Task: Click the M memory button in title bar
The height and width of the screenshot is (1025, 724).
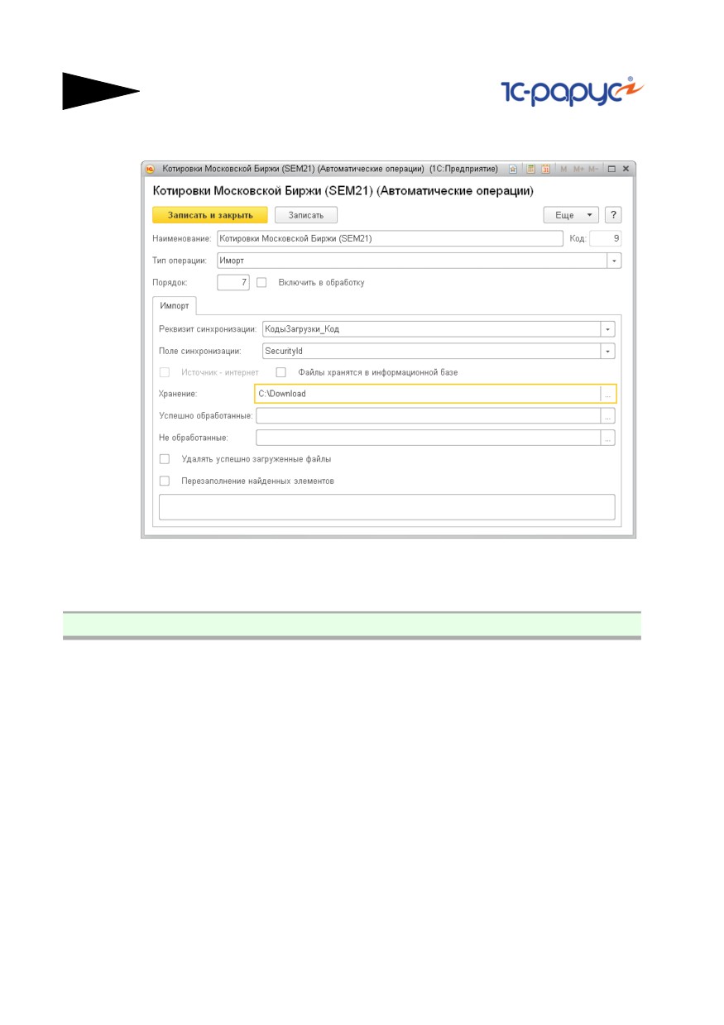Action: pos(564,169)
